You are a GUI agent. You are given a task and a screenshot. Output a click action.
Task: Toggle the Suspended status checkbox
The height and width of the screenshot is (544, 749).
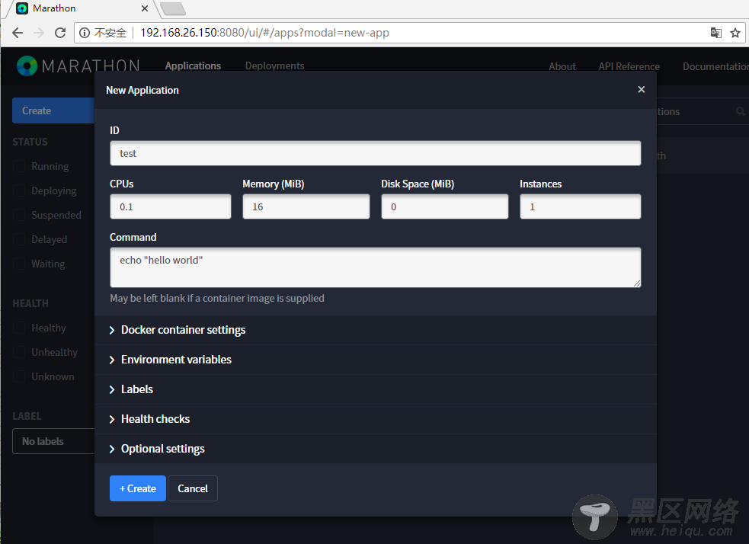19,215
